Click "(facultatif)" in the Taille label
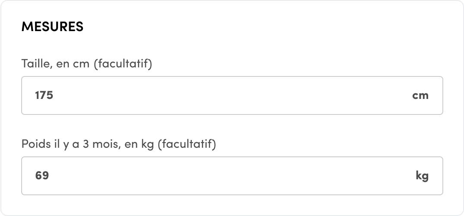The width and height of the screenshot is (464, 216). point(123,64)
